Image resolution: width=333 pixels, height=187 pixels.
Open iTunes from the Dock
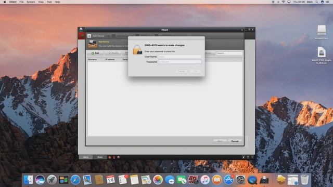click(205, 180)
